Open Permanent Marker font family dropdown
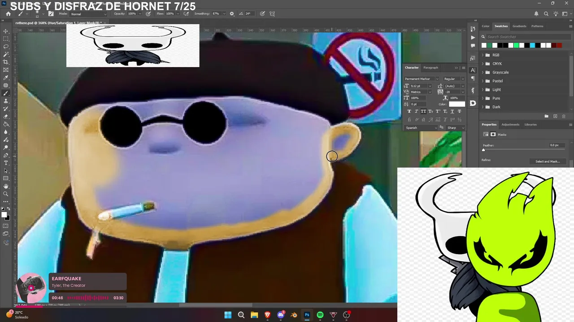Screen dimensions: 574x322 click(x=422, y=79)
